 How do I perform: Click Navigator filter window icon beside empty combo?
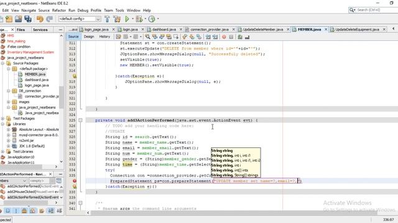pos(59,181)
